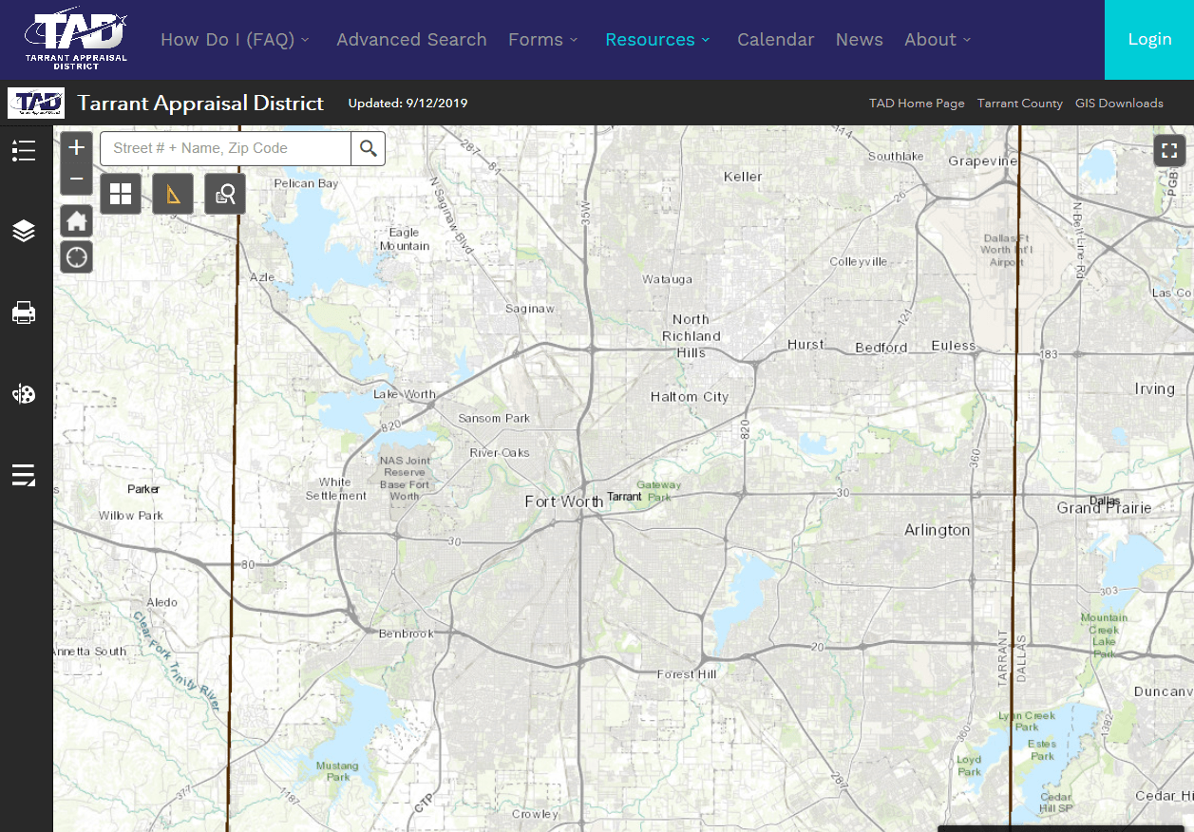Select News in the navigation bar
Viewport: 1194px width, 832px height.
click(859, 40)
